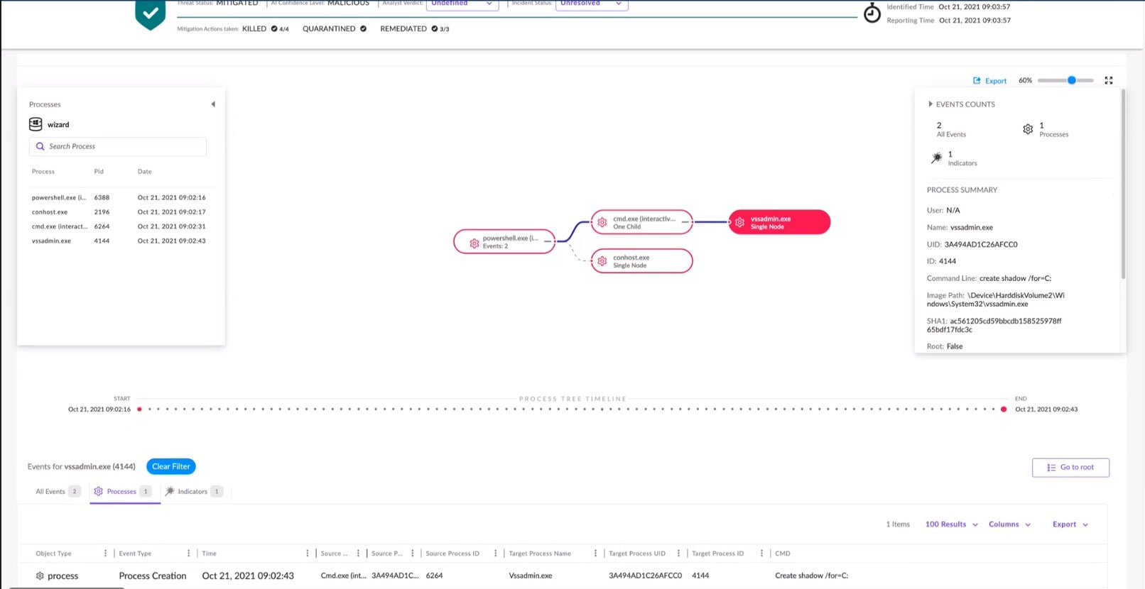Click the Go to root button
1145x589 pixels.
[x=1070, y=468]
